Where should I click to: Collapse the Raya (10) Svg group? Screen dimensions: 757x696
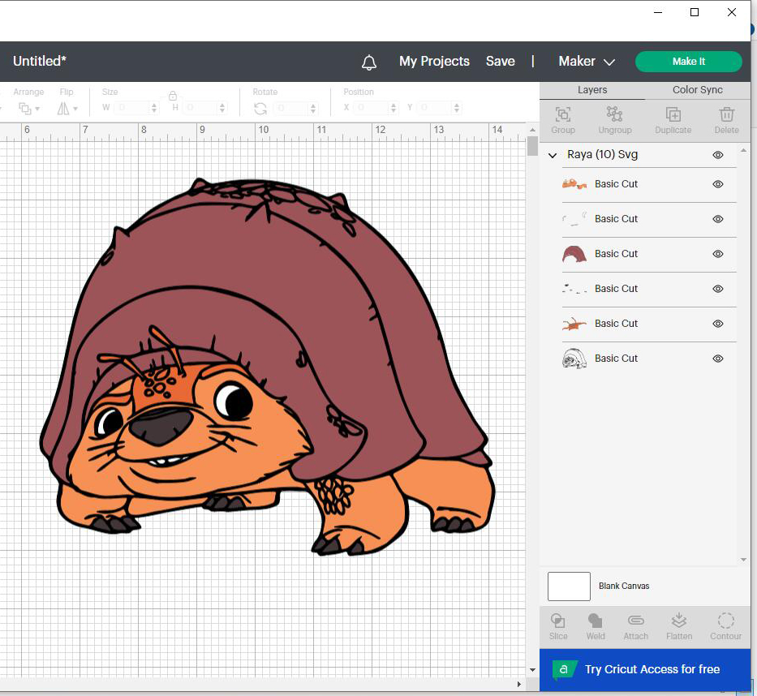pyautogui.click(x=553, y=156)
